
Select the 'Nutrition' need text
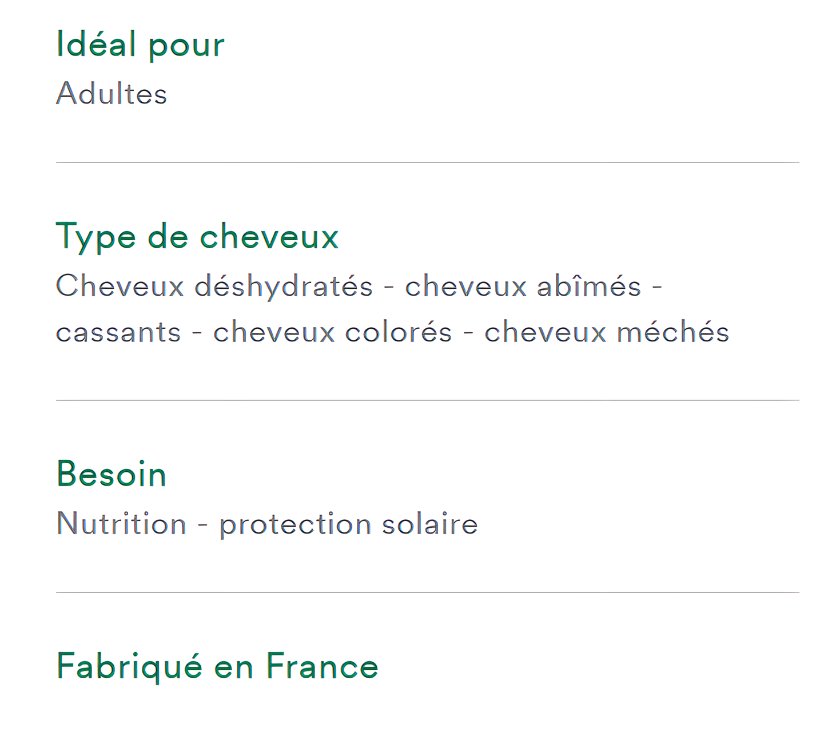pyautogui.click(x=121, y=524)
